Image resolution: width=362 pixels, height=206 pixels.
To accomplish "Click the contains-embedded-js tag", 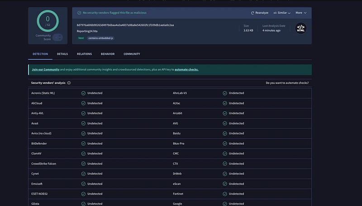I will click(100, 38).
